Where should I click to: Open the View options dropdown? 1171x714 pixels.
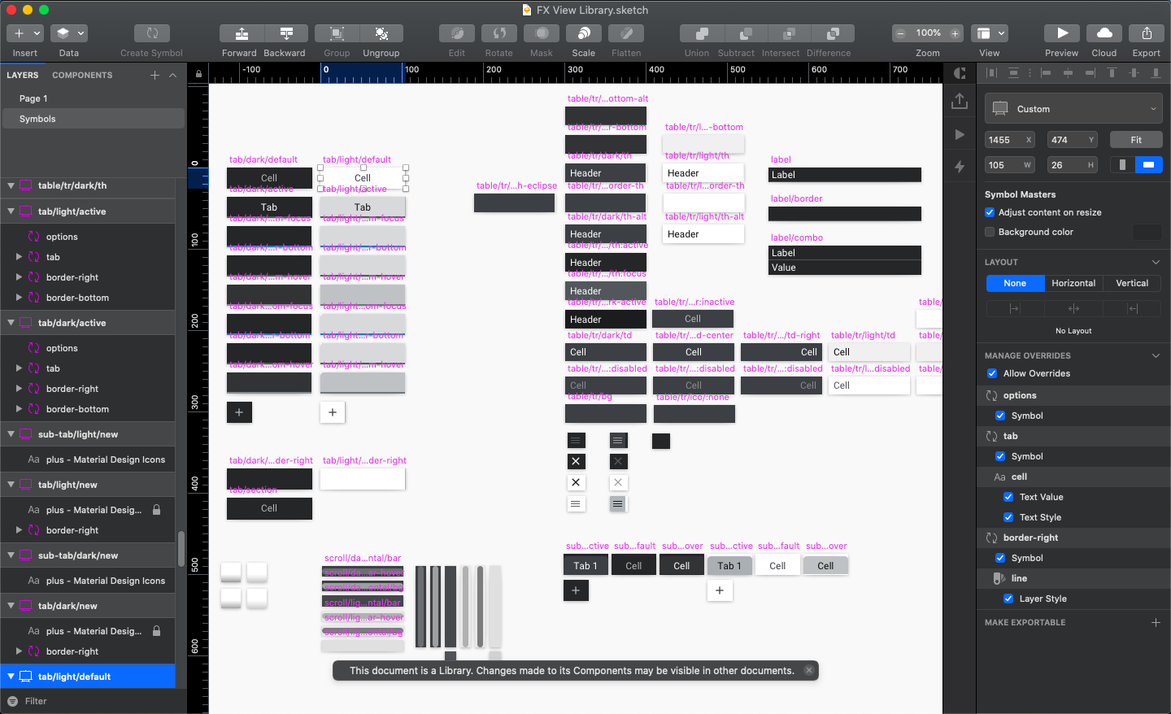pyautogui.click(x=990, y=33)
